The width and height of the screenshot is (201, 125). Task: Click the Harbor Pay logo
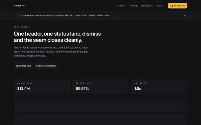coord(20,5)
